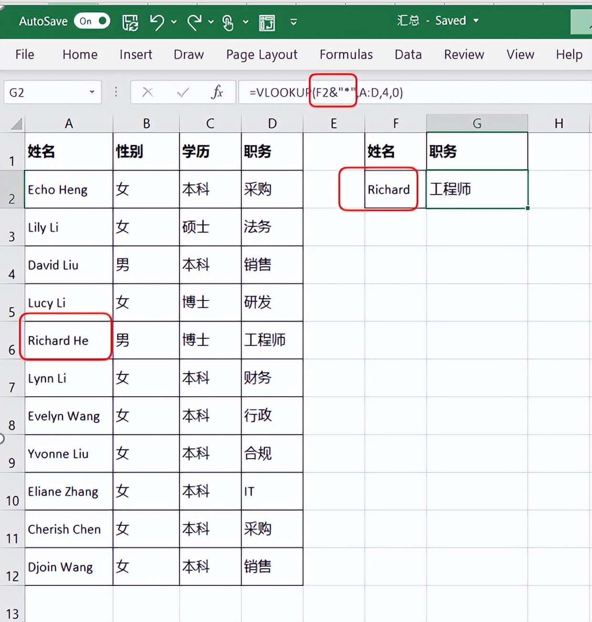Select the row 6 header
592x622 pixels.
12,340
